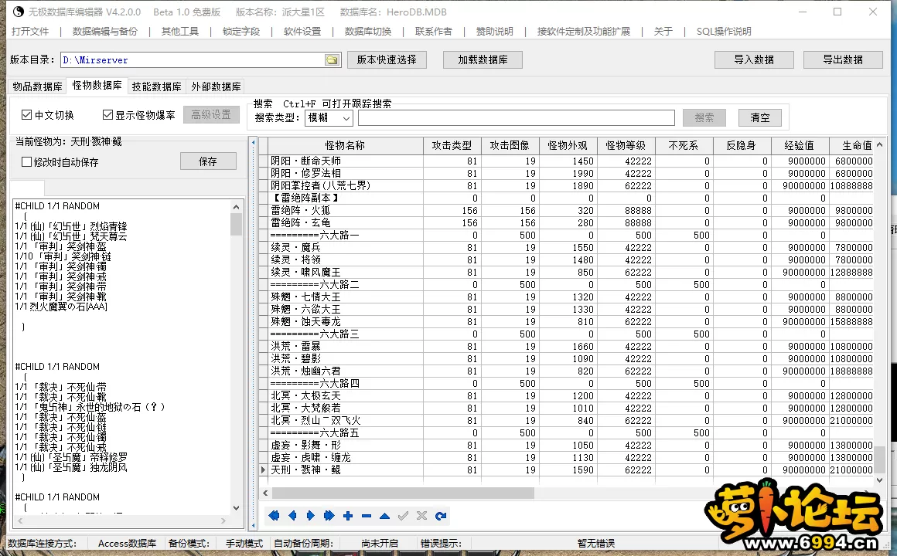Cancel edit with the X icon

(421, 515)
